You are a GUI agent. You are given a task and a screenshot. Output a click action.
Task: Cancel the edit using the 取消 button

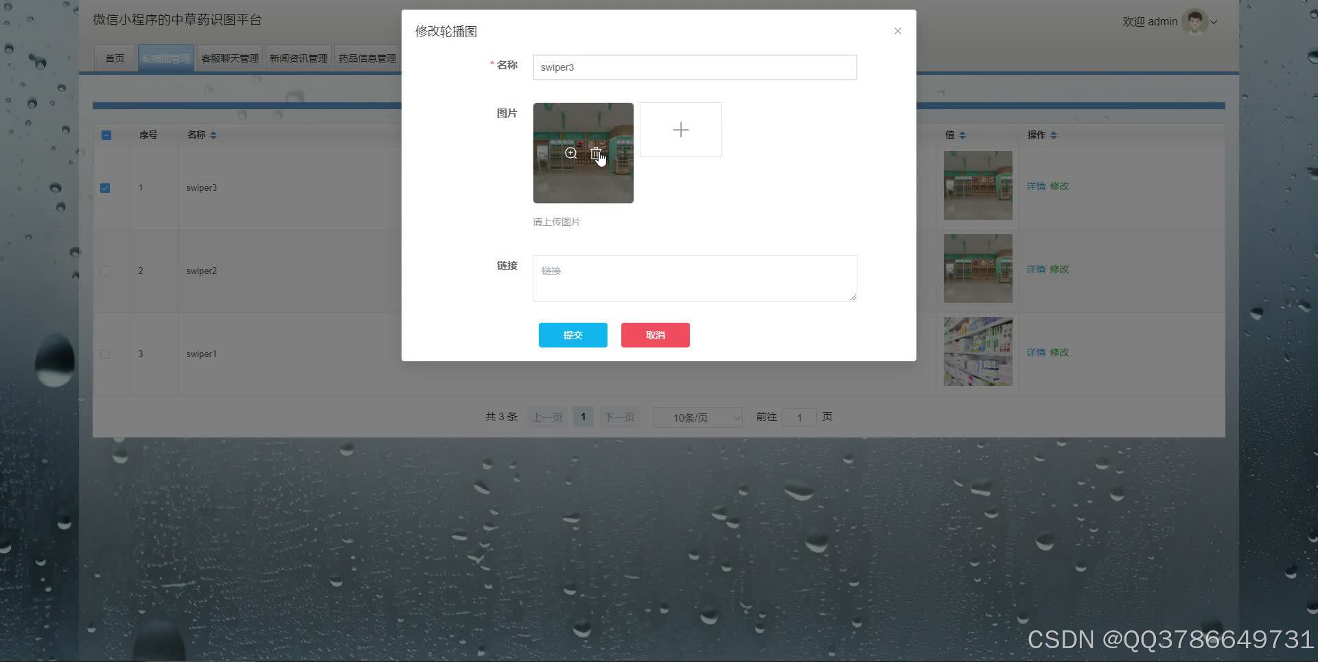click(x=655, y=335)
